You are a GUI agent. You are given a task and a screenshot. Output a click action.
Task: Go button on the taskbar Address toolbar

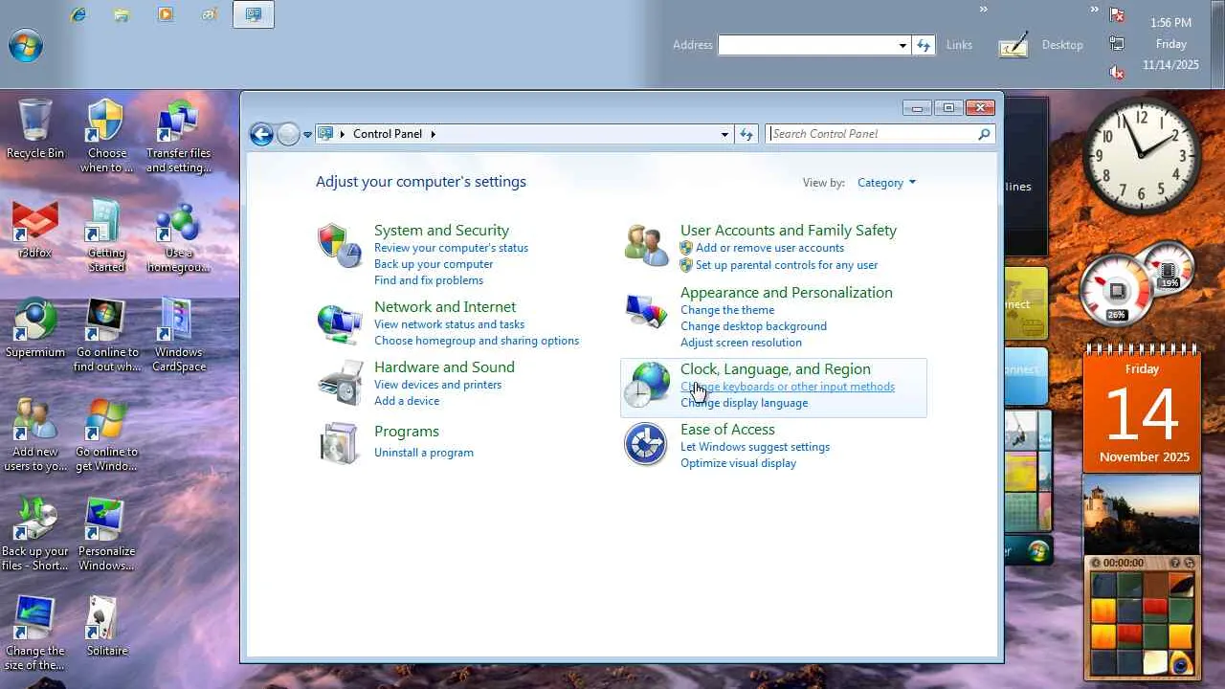924,45
